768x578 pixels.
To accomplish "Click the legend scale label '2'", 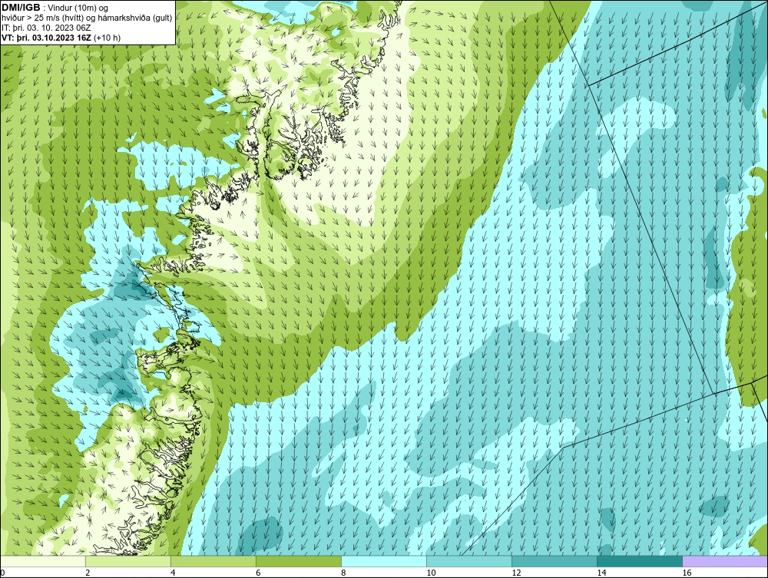I will coord(88,573).
